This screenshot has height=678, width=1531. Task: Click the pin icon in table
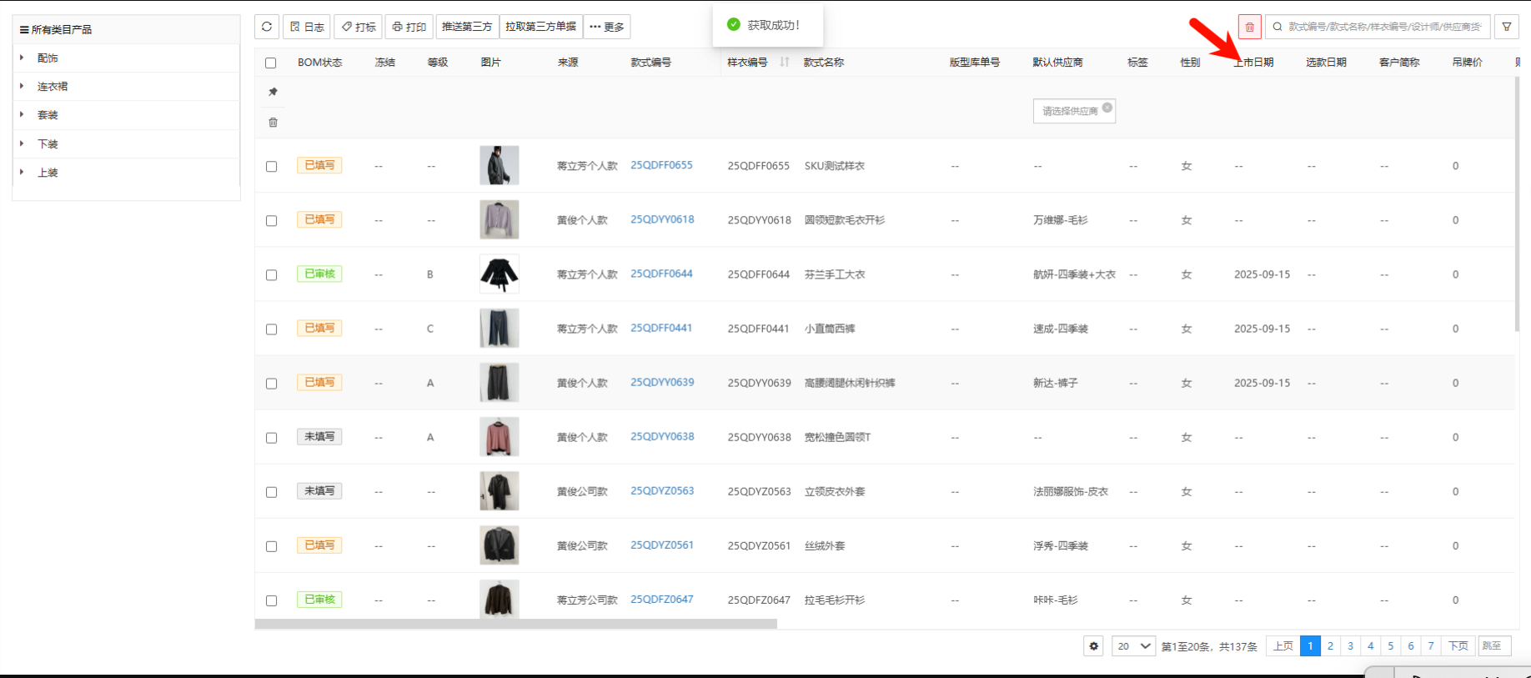click(x=273, y=92)
